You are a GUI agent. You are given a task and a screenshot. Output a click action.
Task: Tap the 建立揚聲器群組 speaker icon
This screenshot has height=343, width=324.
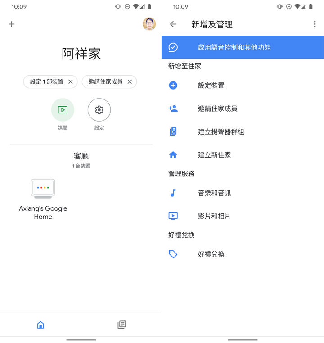tap(173, 132)
